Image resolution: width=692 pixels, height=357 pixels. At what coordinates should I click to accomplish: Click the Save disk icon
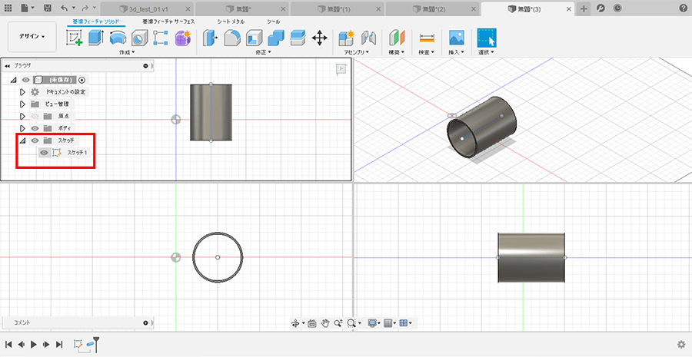pos(48,8)
